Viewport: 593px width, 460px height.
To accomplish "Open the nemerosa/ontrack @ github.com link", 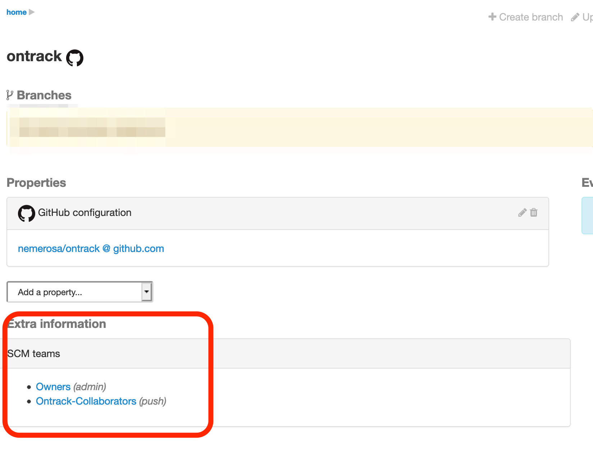I will pyautogui.click(x=91, y=249).
